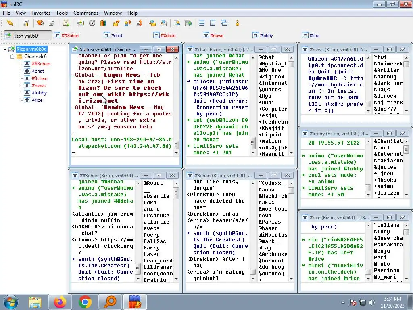Click the Connect lightning bolt toolbar icon
Viewport: 413px width, 310px height.
[10, 23]
